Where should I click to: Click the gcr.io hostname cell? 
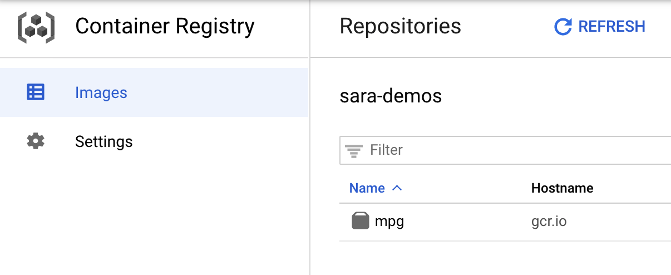pos(549,222)
